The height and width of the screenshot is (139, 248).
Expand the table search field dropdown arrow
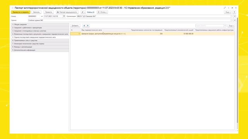(225, 26)
